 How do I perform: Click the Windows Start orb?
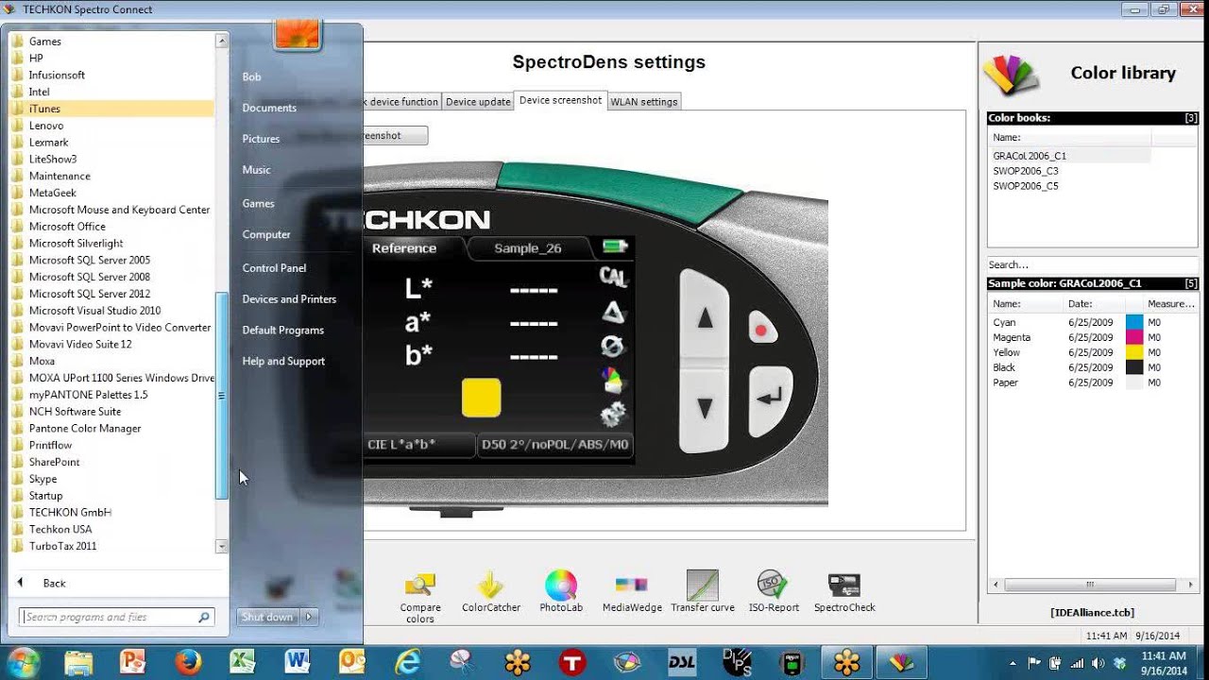(x=23, y=662)
